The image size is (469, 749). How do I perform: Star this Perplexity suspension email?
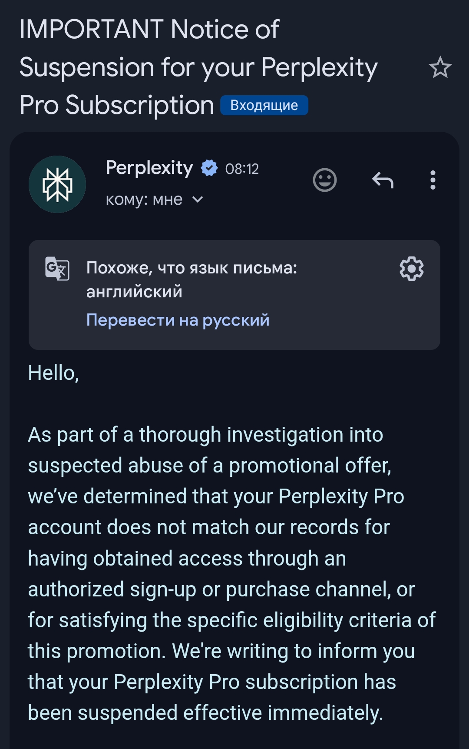coord(440,67)
